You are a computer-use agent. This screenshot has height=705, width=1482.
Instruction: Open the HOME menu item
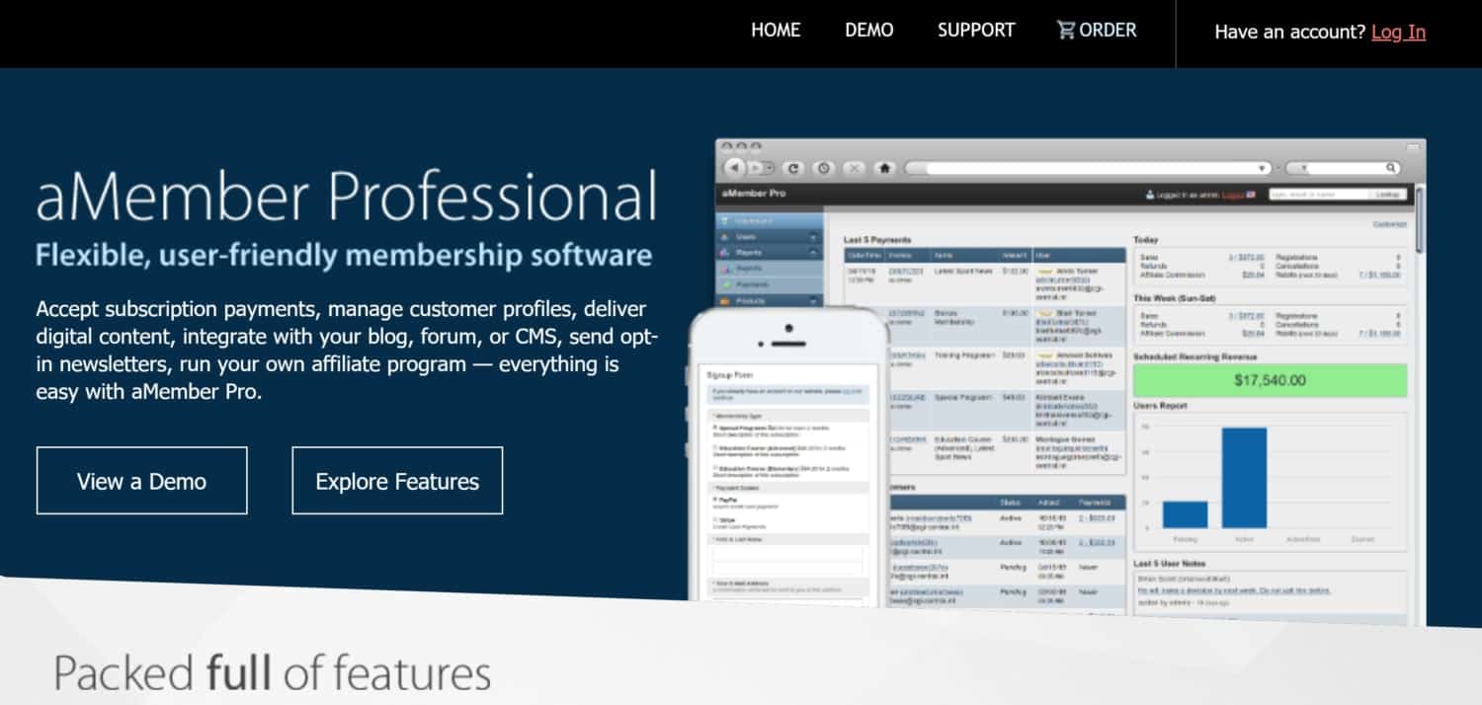tap(776, 31)
